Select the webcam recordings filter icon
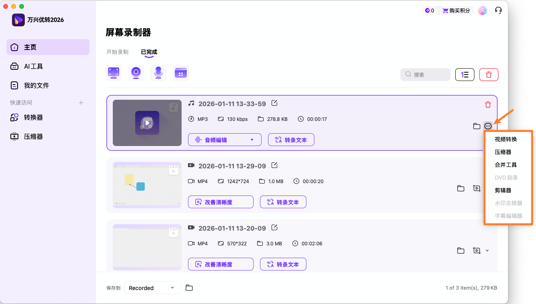This screenshot has width=536, height=304. point(136,73)
